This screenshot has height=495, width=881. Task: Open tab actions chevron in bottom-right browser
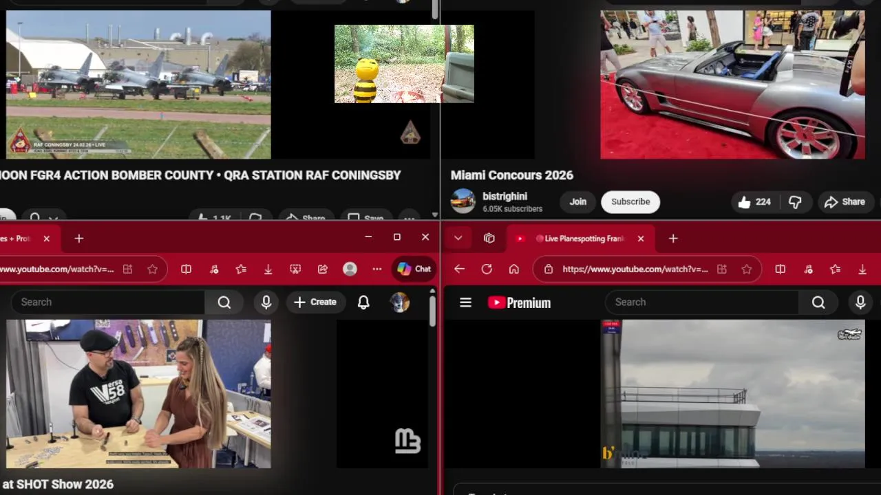458,239
